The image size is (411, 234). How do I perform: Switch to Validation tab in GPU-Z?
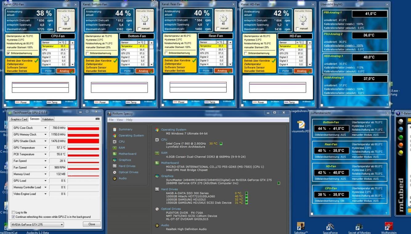pos(48,119)
